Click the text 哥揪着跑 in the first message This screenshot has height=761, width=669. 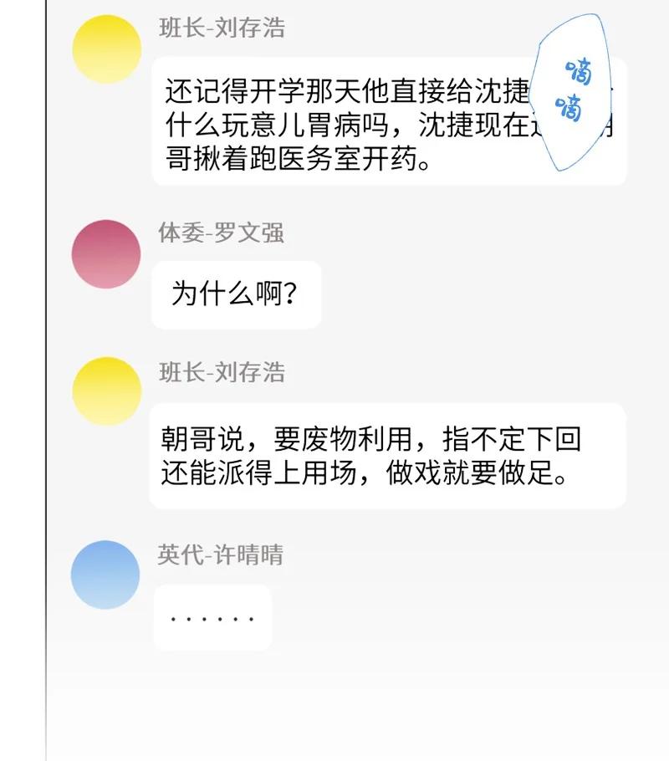tap(211, 159)
